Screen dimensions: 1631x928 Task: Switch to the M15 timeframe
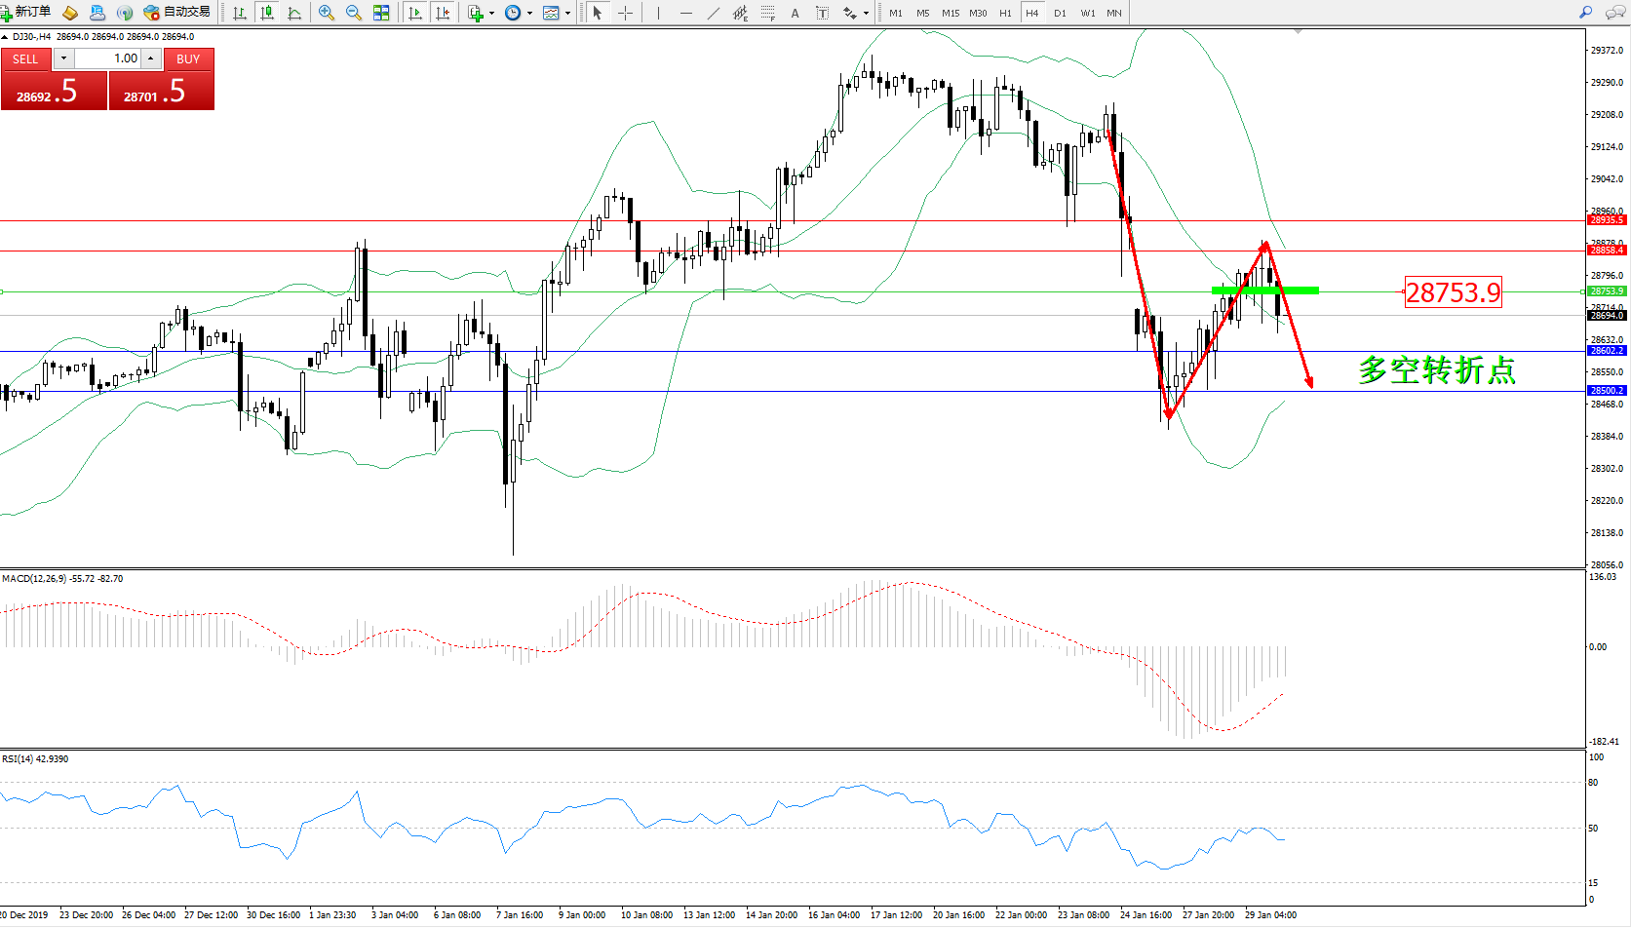point(950,13)
